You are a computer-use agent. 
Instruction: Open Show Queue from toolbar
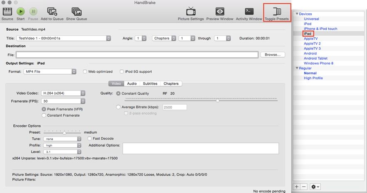pyautogui.click(x=76, y=12)
